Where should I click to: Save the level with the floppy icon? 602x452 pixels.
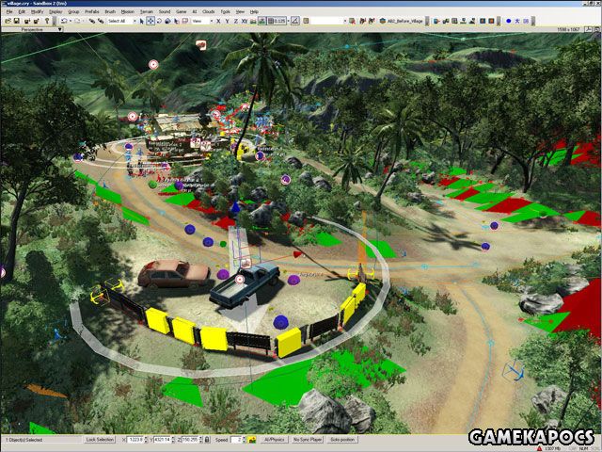pyautogui.click(x=17, y=21)
